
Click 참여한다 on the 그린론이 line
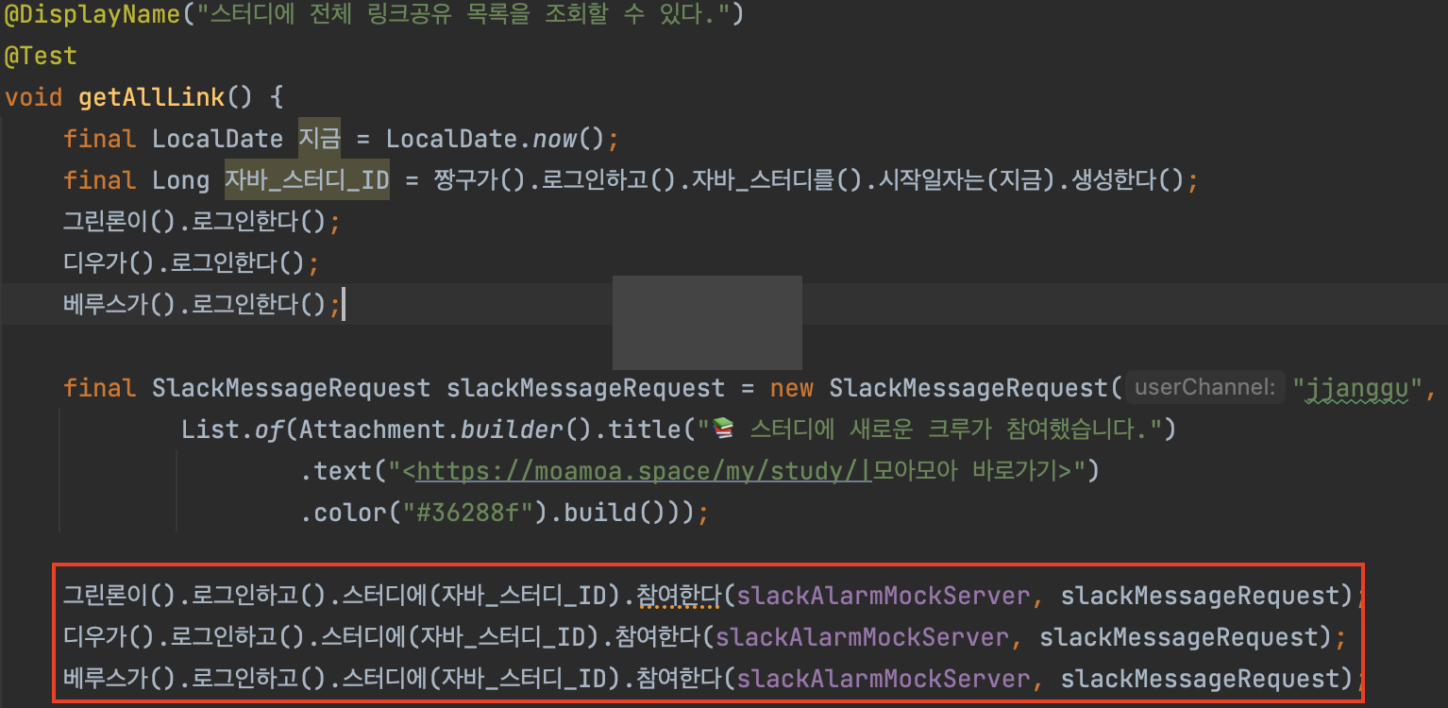680,596
